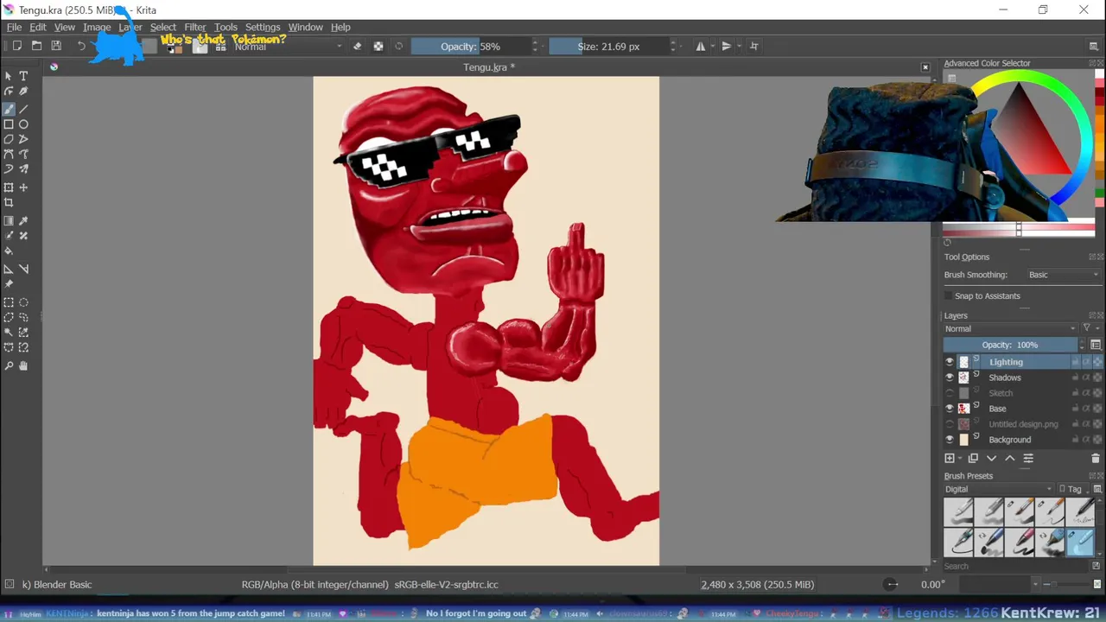Image resolution: width=1106 pixels, height=622 pixels.
Task: Click the Save document toolbar icon
Action: point(56,46)
